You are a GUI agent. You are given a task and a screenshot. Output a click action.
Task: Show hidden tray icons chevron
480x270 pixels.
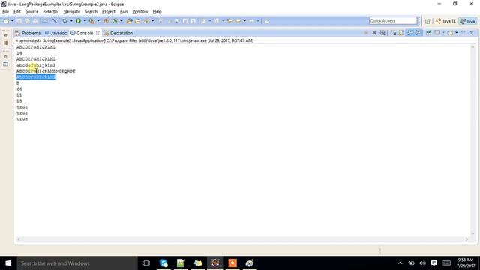pyautogui.click(x=400, y=263)
